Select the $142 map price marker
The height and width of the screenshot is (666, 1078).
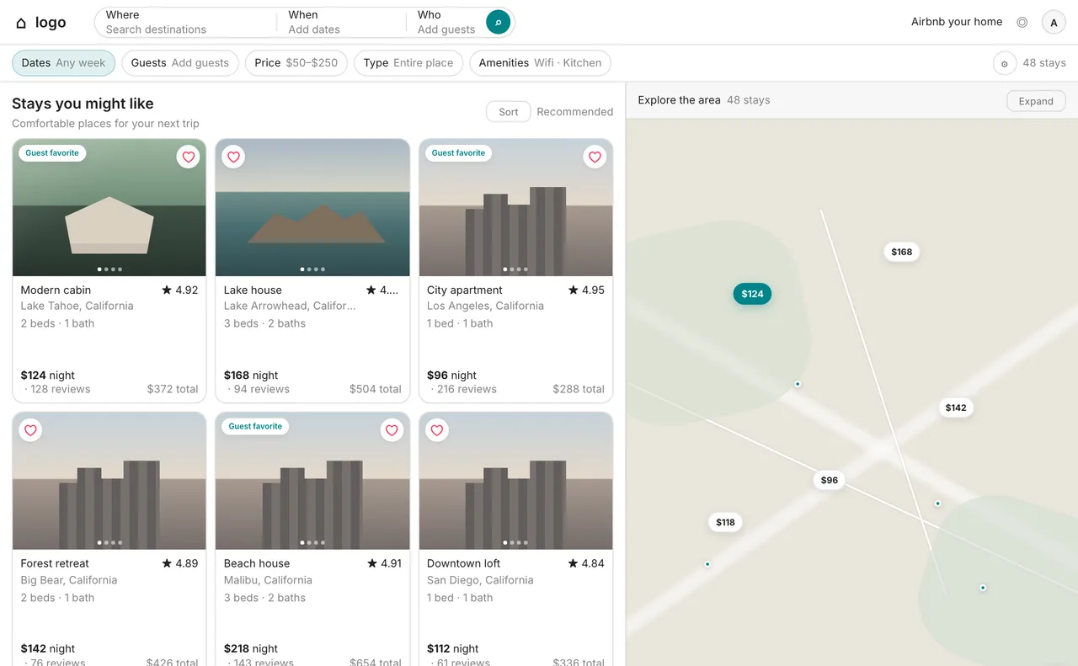pyautogui.click(x=956, y=408)
